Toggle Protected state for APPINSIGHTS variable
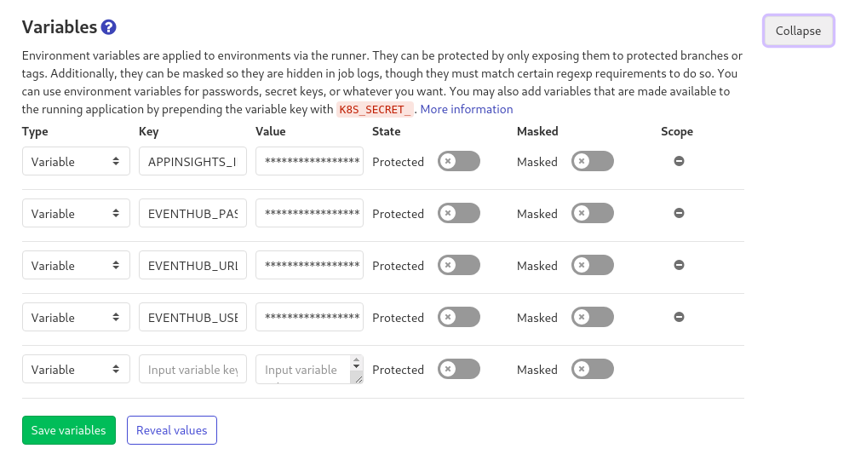The width and height of the screenshot is (855, 460). (x=459, y=161)
